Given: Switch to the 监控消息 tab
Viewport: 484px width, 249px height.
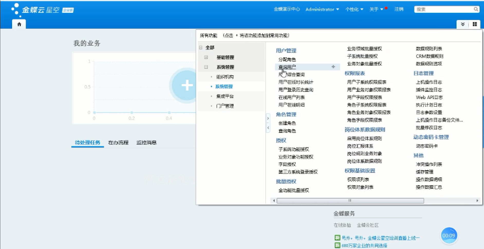Looking at the screenshot, I should click(146, 142).
